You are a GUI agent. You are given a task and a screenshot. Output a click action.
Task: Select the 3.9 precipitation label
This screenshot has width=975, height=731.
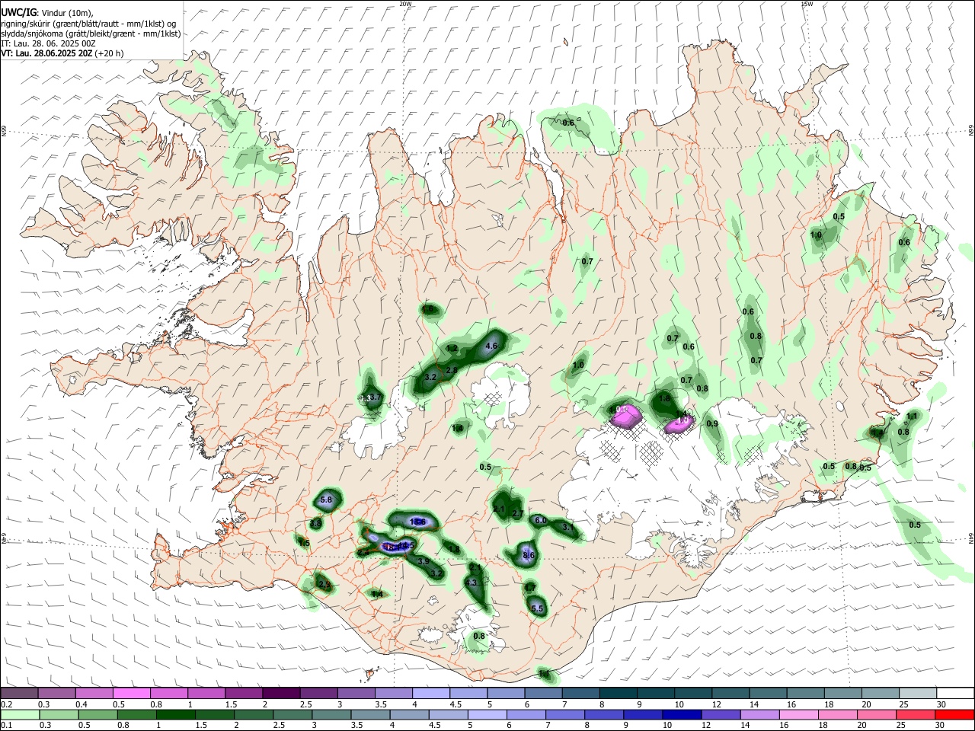coord(424,561)
